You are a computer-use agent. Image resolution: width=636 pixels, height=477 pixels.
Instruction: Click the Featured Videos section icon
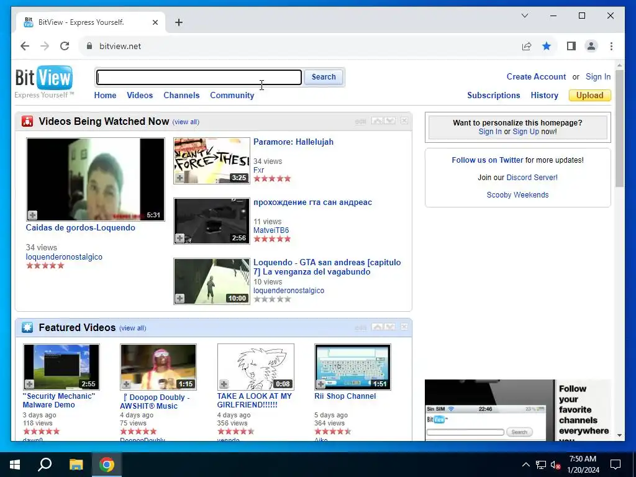(27, 327)
